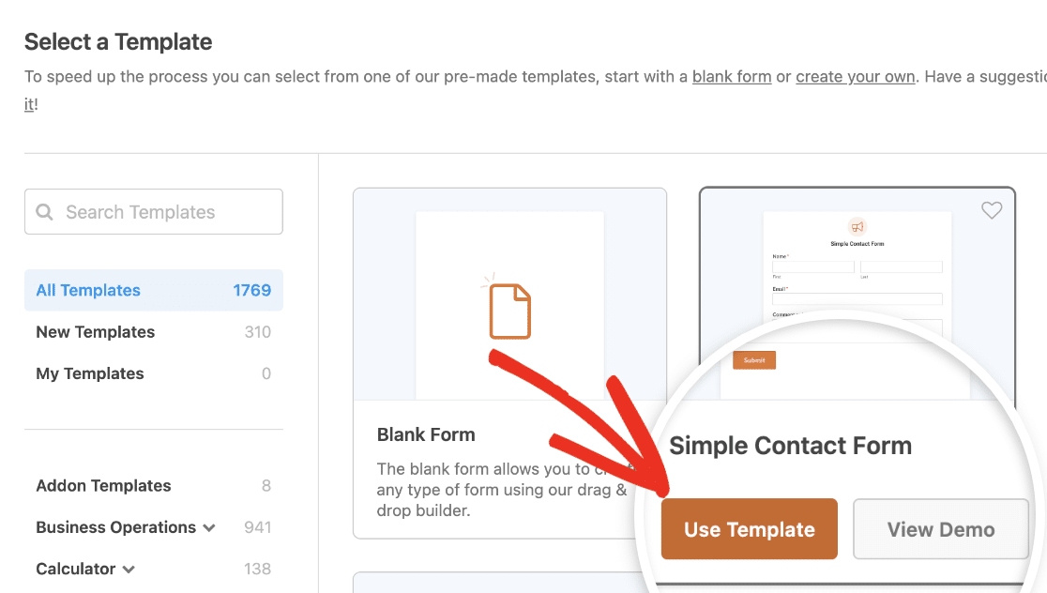Image resolution: width=1047 pixels, height=593 pixels.
Task: Click the megaphone icon in contact form preview
Action: click(857, 227)
